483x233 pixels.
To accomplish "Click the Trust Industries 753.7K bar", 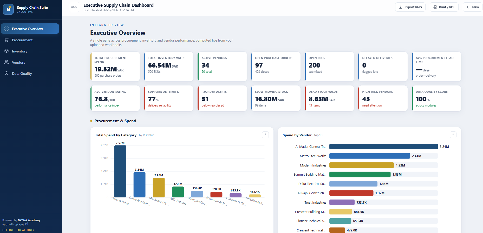I will pos(342,202).
